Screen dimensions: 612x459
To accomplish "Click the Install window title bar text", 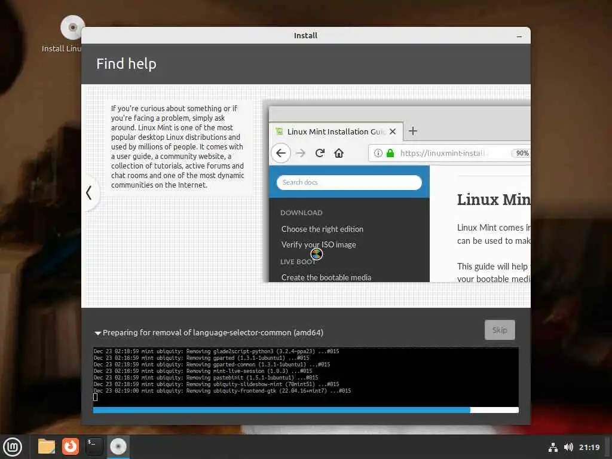I will tap(305, 35).
